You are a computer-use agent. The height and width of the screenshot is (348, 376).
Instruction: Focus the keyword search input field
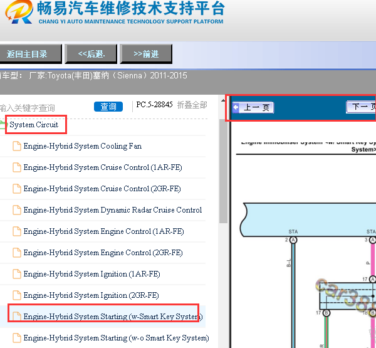coord(46,107)
